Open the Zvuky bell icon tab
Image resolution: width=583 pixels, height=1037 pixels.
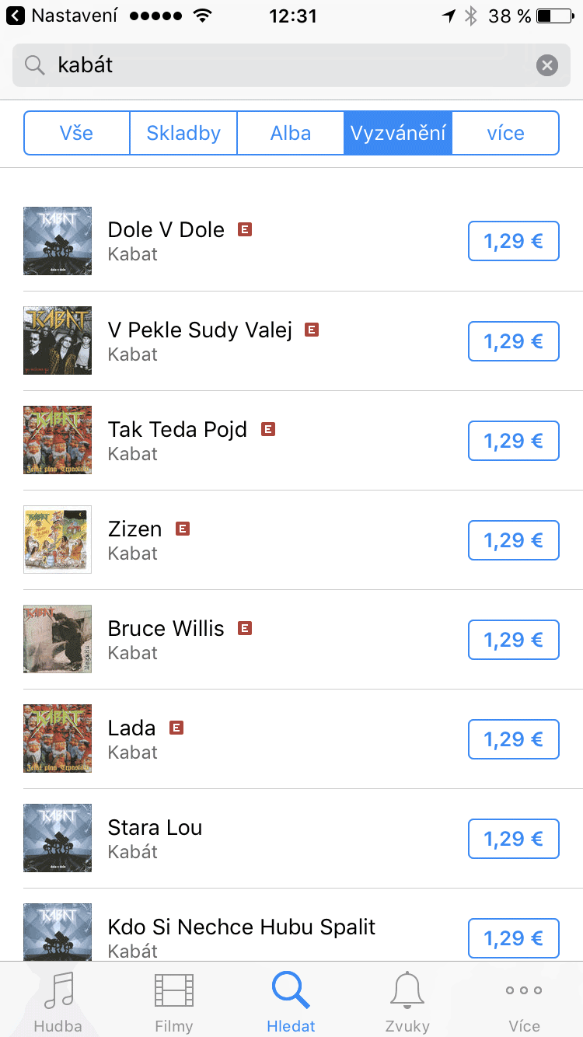pyautogui.click(x=407, y=991)
